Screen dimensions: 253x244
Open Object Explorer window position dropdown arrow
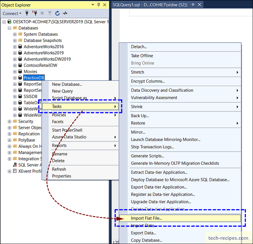click(x=93, y=5)
